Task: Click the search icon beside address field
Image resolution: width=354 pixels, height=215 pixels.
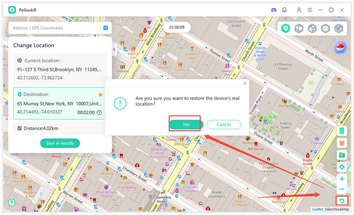Action: pyautogui.click(x=105, y=28)
